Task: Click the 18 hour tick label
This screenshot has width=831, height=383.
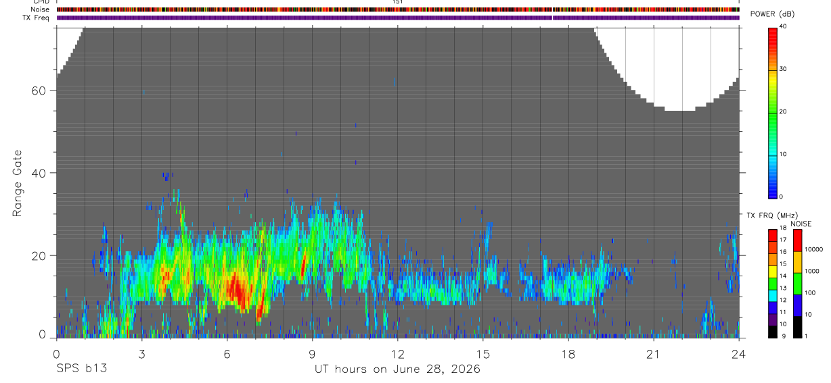Action: (x=568, y=353)
